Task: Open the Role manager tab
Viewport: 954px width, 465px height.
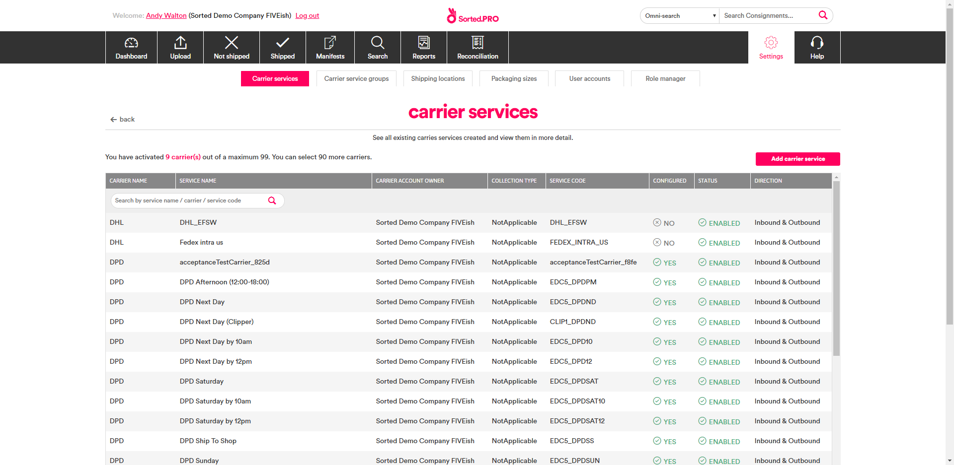Action: 665,78
